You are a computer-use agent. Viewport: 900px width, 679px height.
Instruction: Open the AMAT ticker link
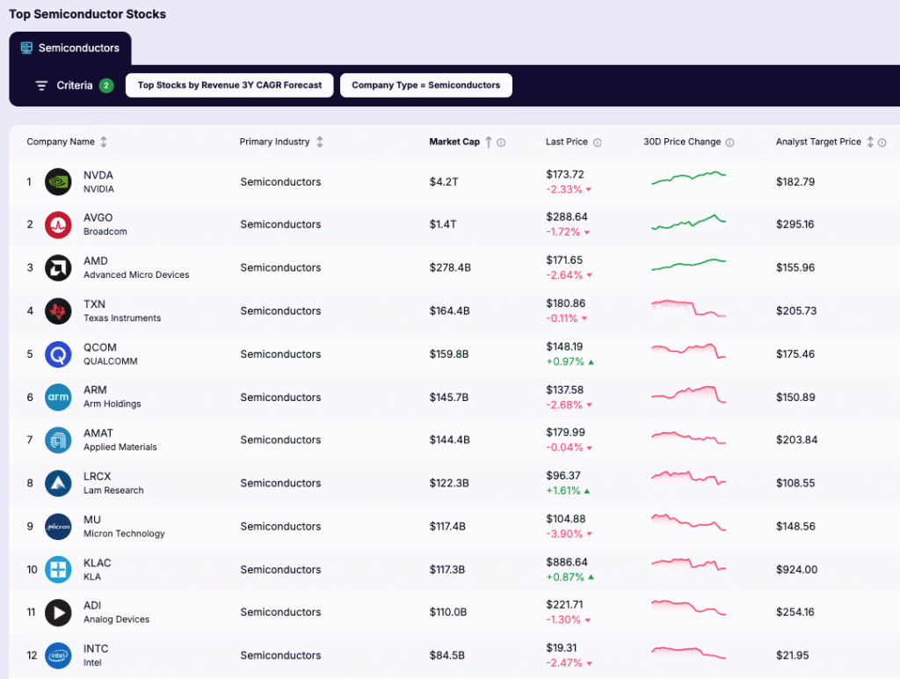[x=98, y=433]
